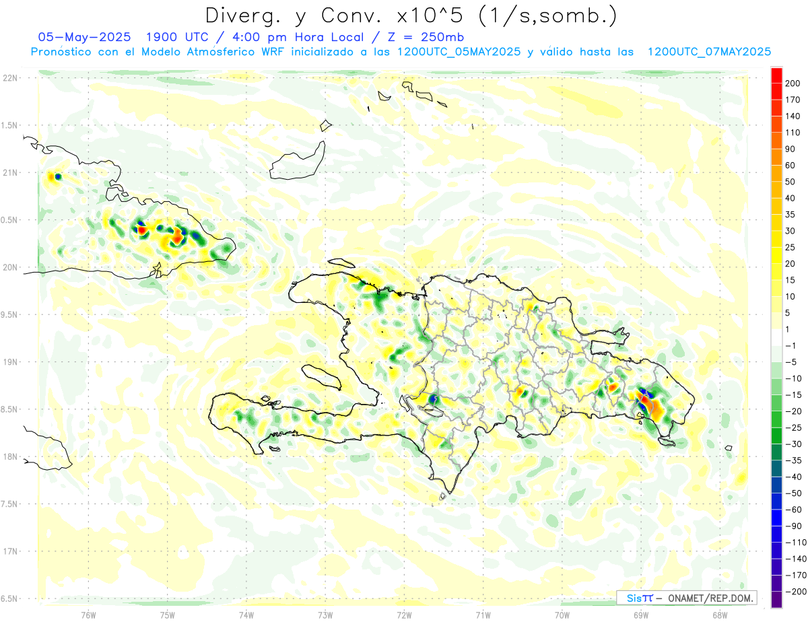Click the '1200UTC_05MAY2025' initialization time
808x624 pixels.
459,52
